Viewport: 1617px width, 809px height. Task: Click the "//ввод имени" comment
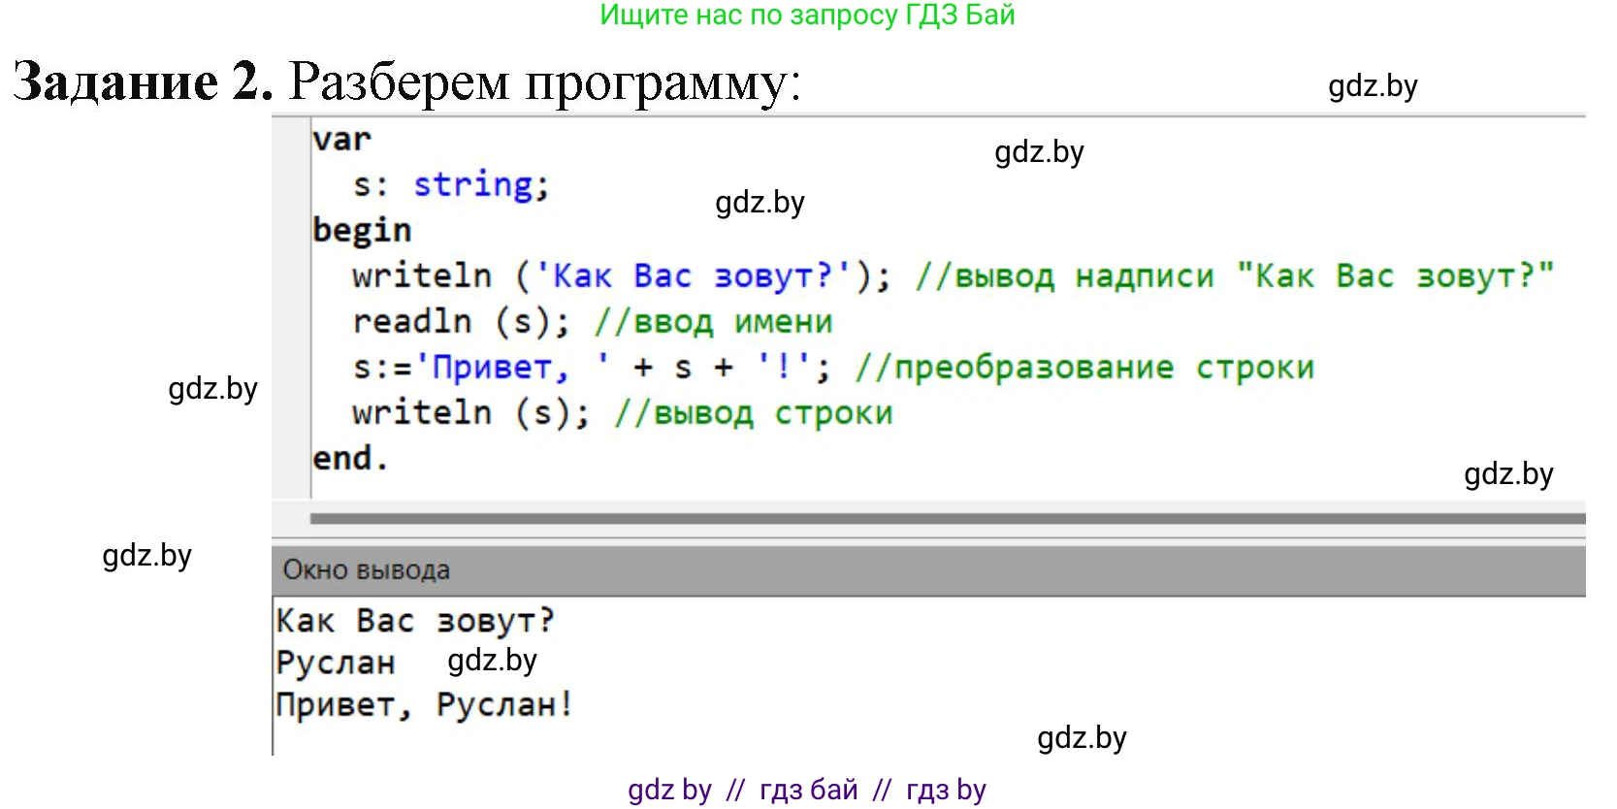(713, 322)
